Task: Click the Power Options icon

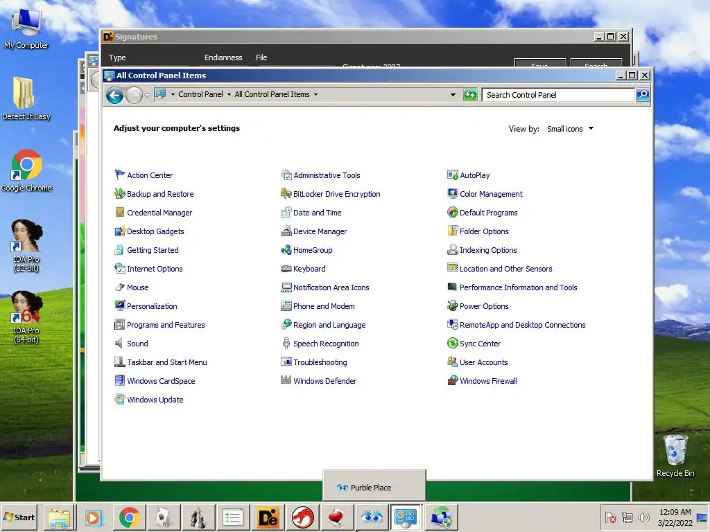Action: pyautogui.click(x=452, y=305)
